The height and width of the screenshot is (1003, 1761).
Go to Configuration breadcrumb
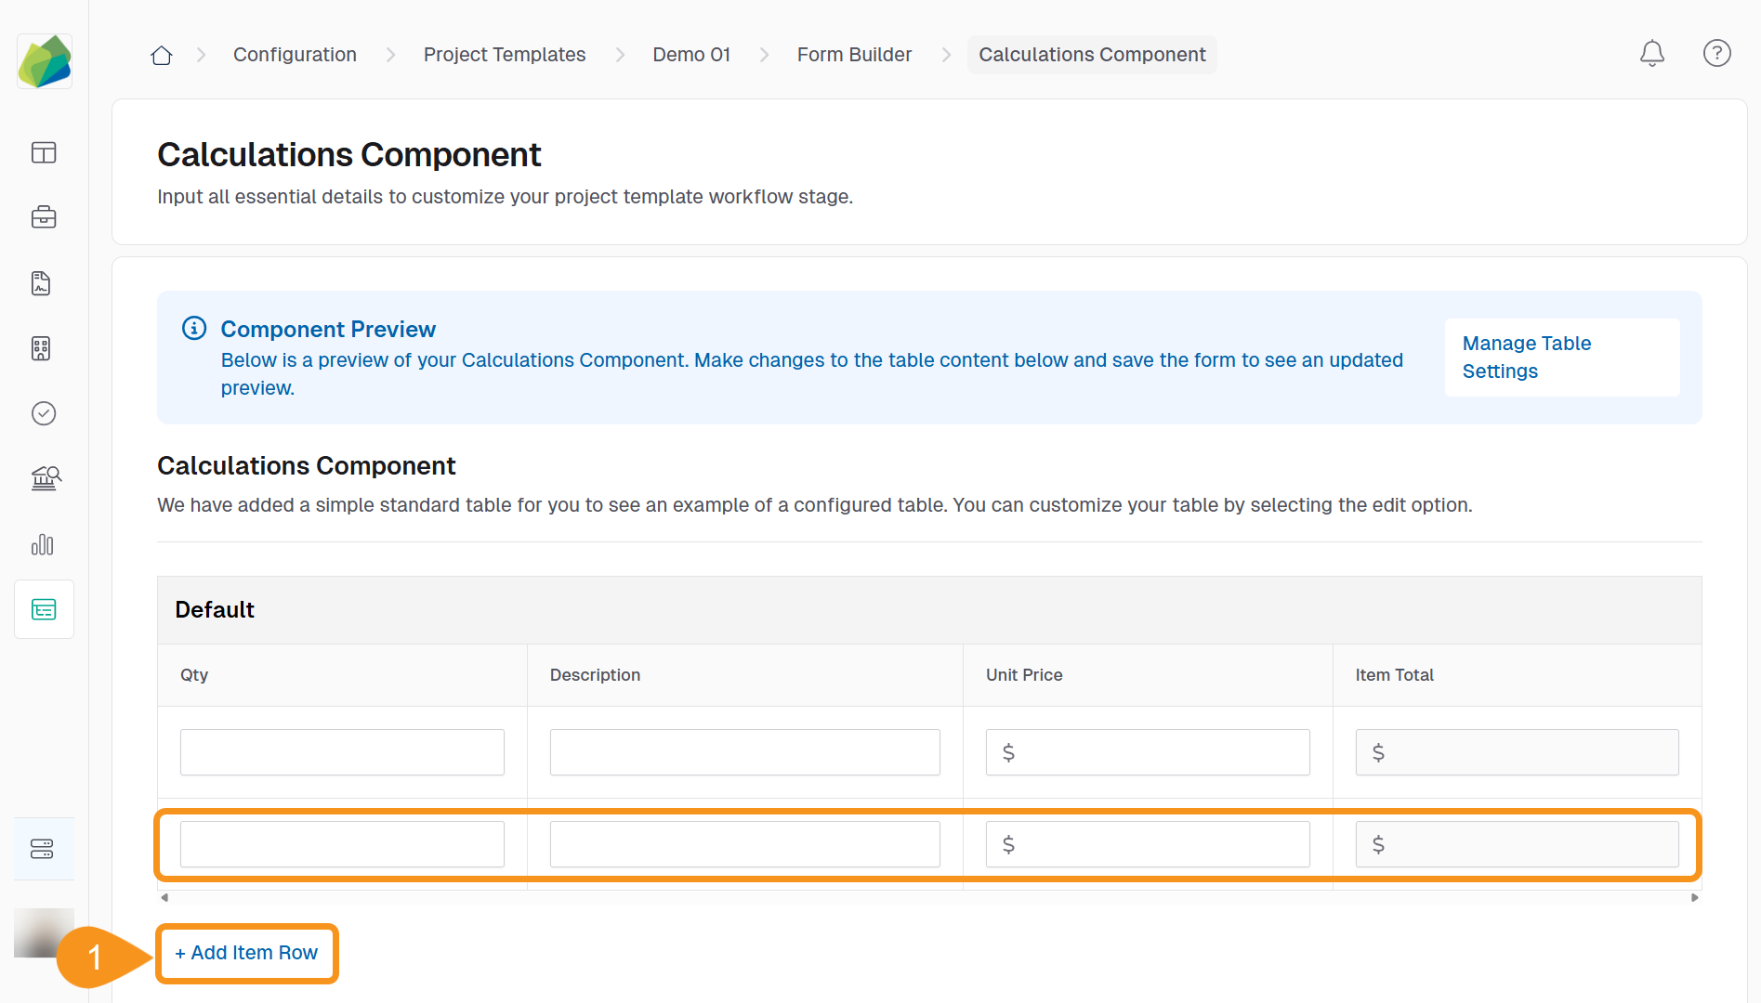coord(295,55)
